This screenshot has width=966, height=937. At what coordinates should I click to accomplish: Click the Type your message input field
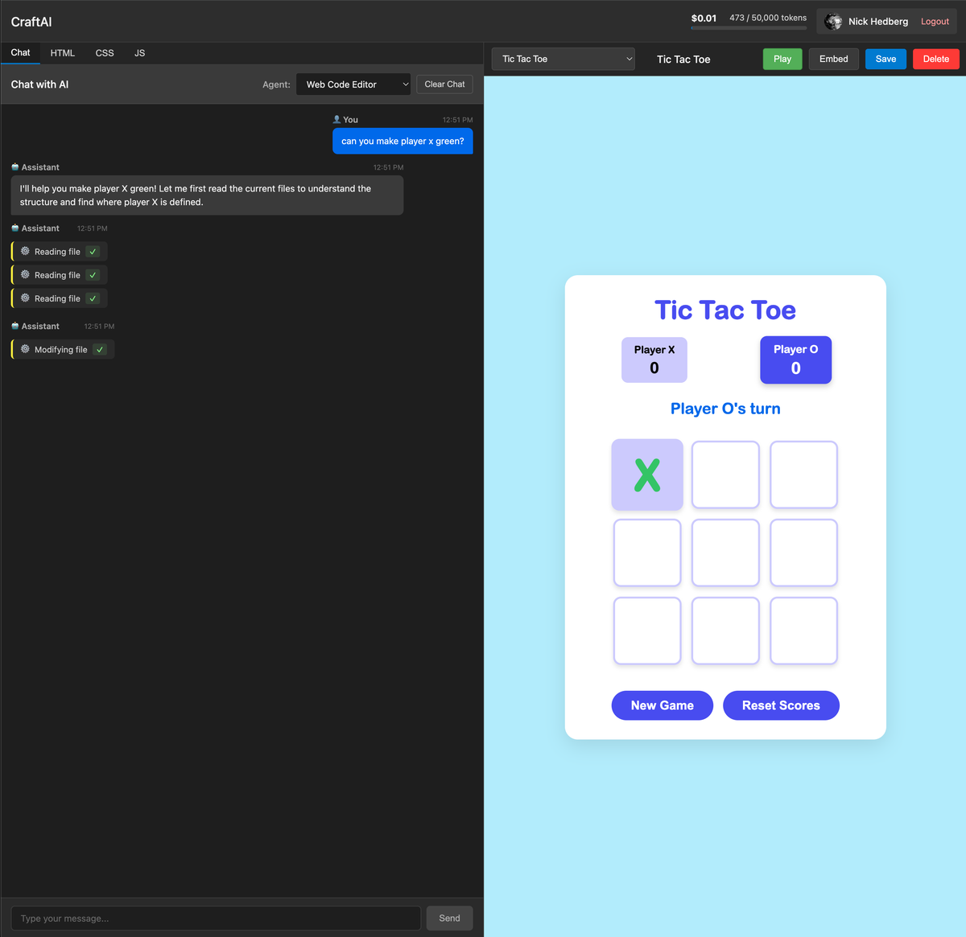[215, 918]
